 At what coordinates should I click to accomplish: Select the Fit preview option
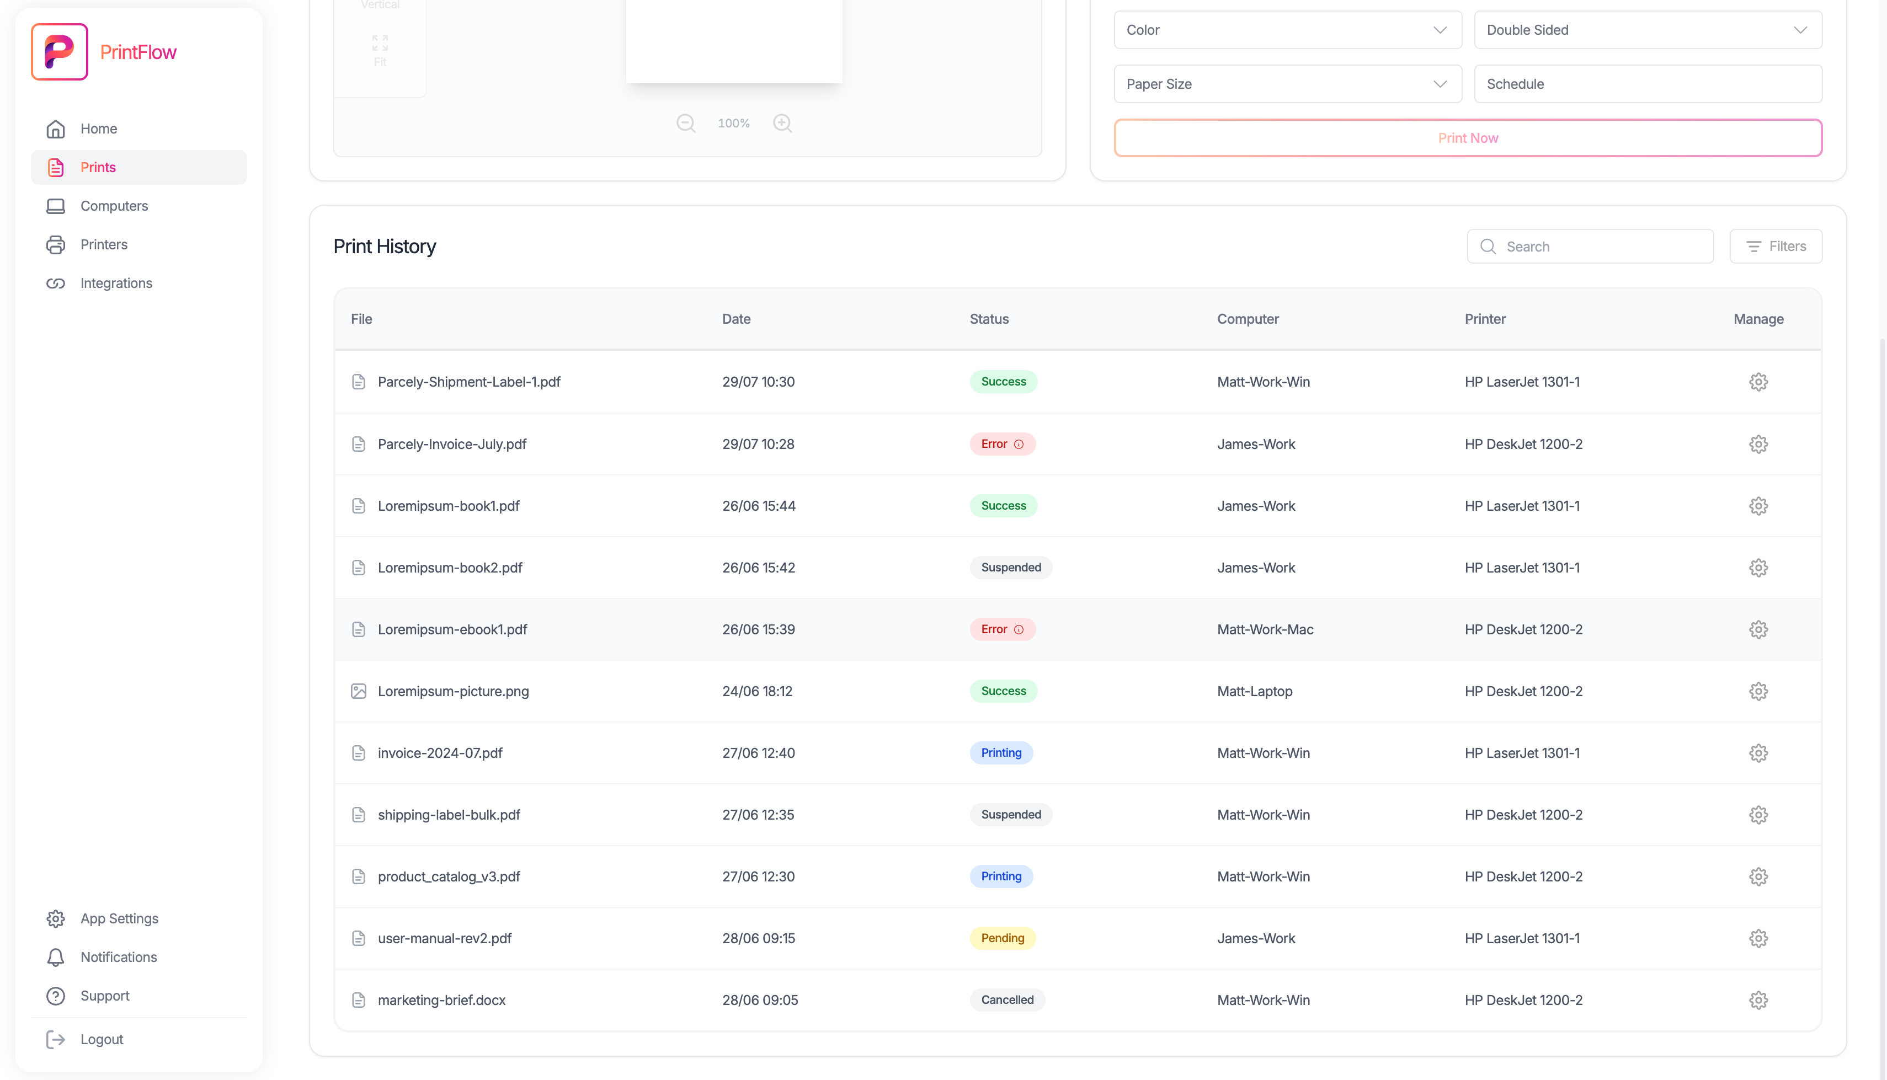(x=380, y=51)
